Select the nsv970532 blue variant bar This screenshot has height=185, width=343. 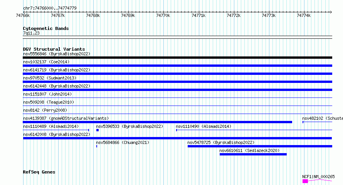[177, 82]
